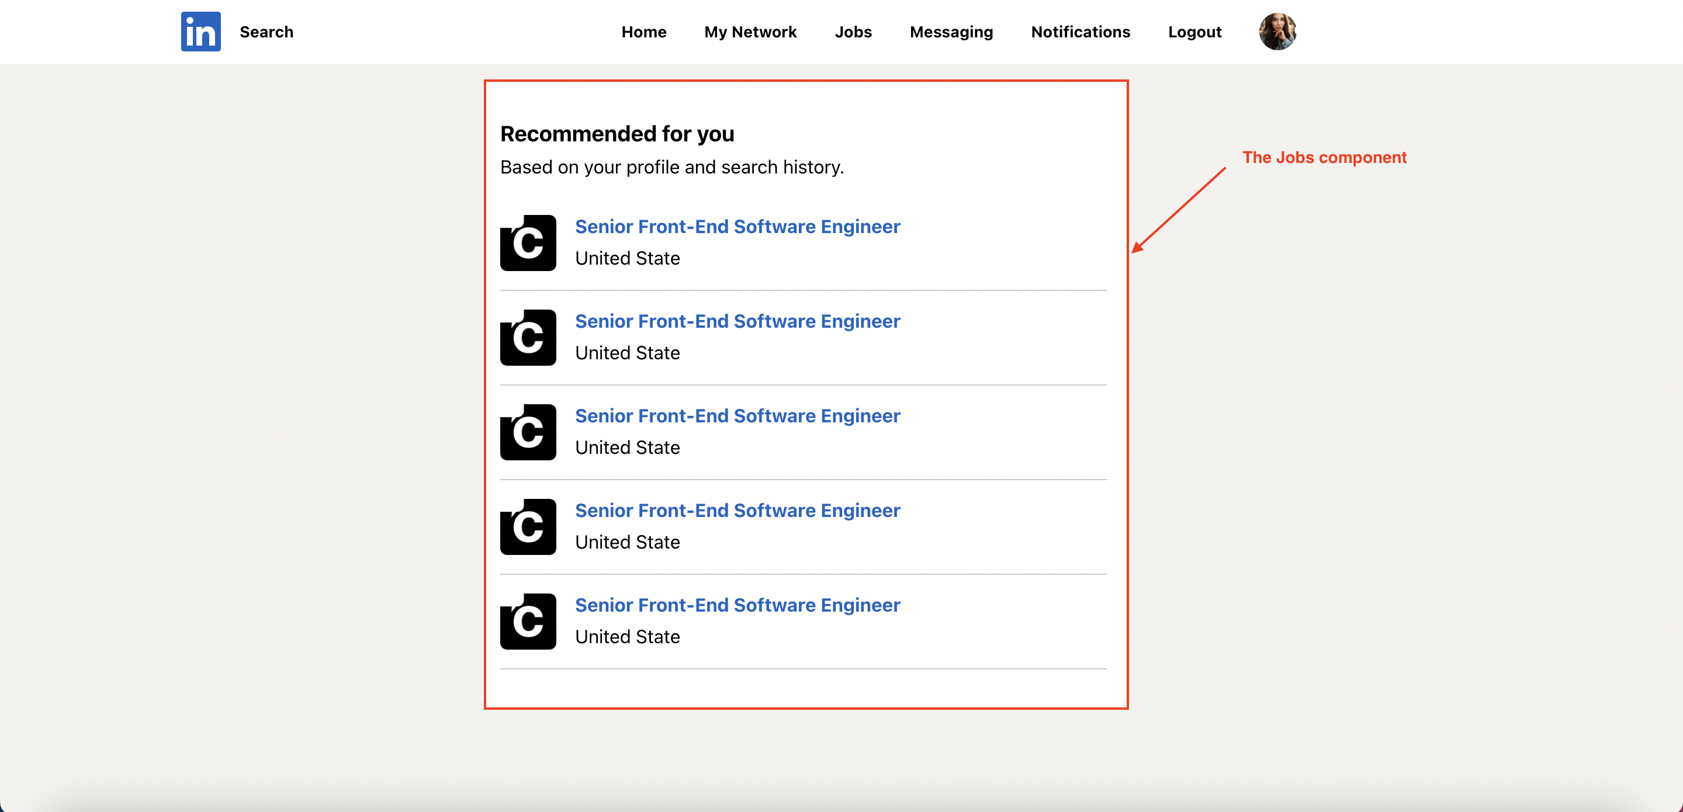Open the My Network menu item
1683x812 pixels.
(x=750, y=32)
